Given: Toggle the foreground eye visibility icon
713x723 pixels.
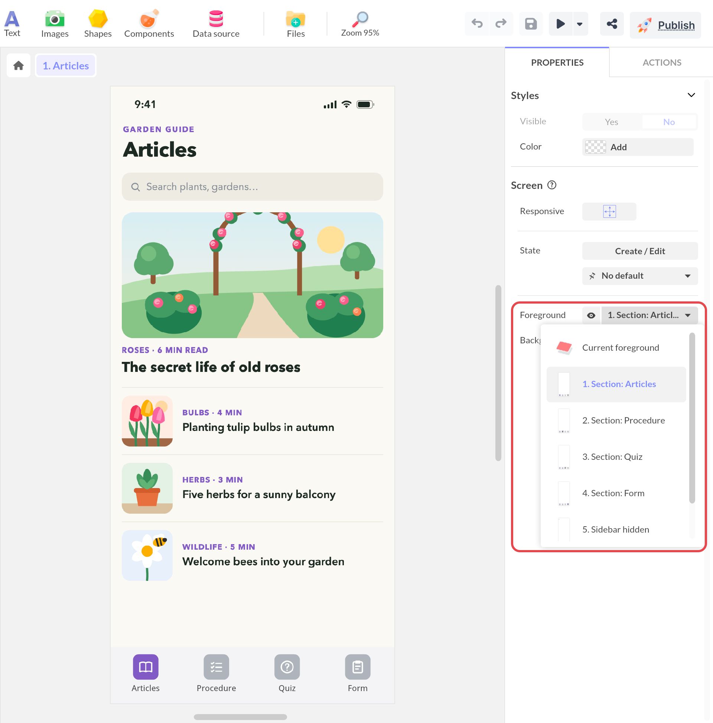Looking at the screenshot, I should click(x=591, y=315).
